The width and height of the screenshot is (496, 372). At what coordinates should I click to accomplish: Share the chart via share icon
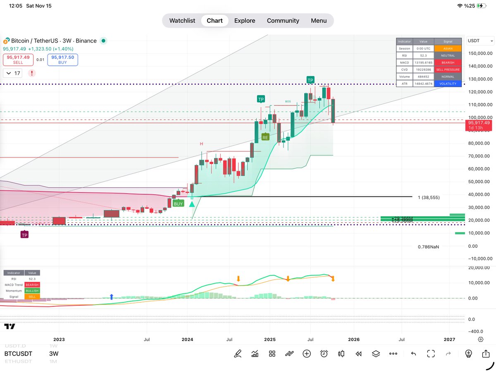point(486,353)
